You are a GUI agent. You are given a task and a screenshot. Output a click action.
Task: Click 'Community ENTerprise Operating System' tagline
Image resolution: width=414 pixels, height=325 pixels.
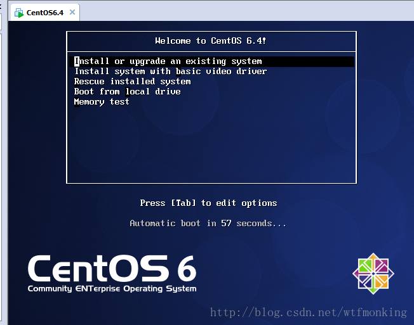pyautogui.click(x=112, y=289)
